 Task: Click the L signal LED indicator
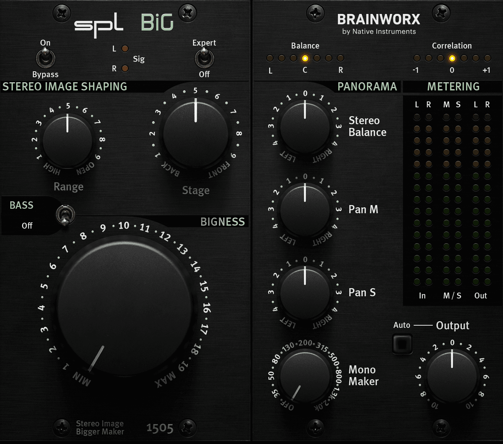[x=125, y=49]
